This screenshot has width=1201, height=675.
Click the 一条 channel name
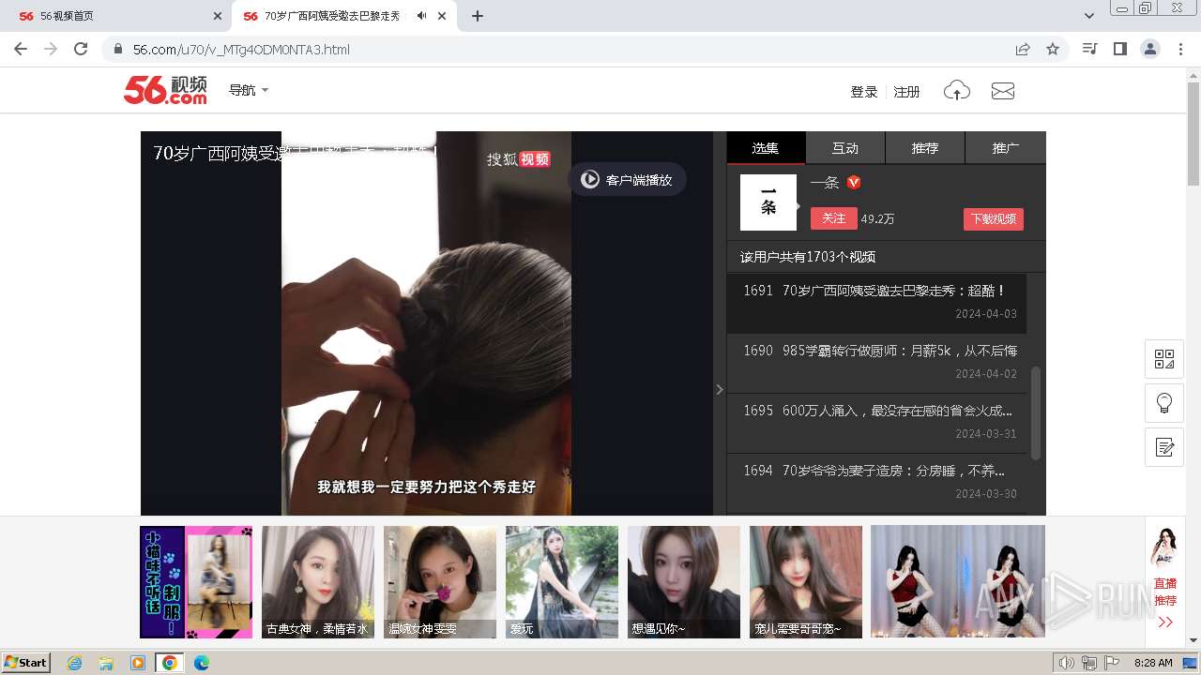[x=825, y=183]
